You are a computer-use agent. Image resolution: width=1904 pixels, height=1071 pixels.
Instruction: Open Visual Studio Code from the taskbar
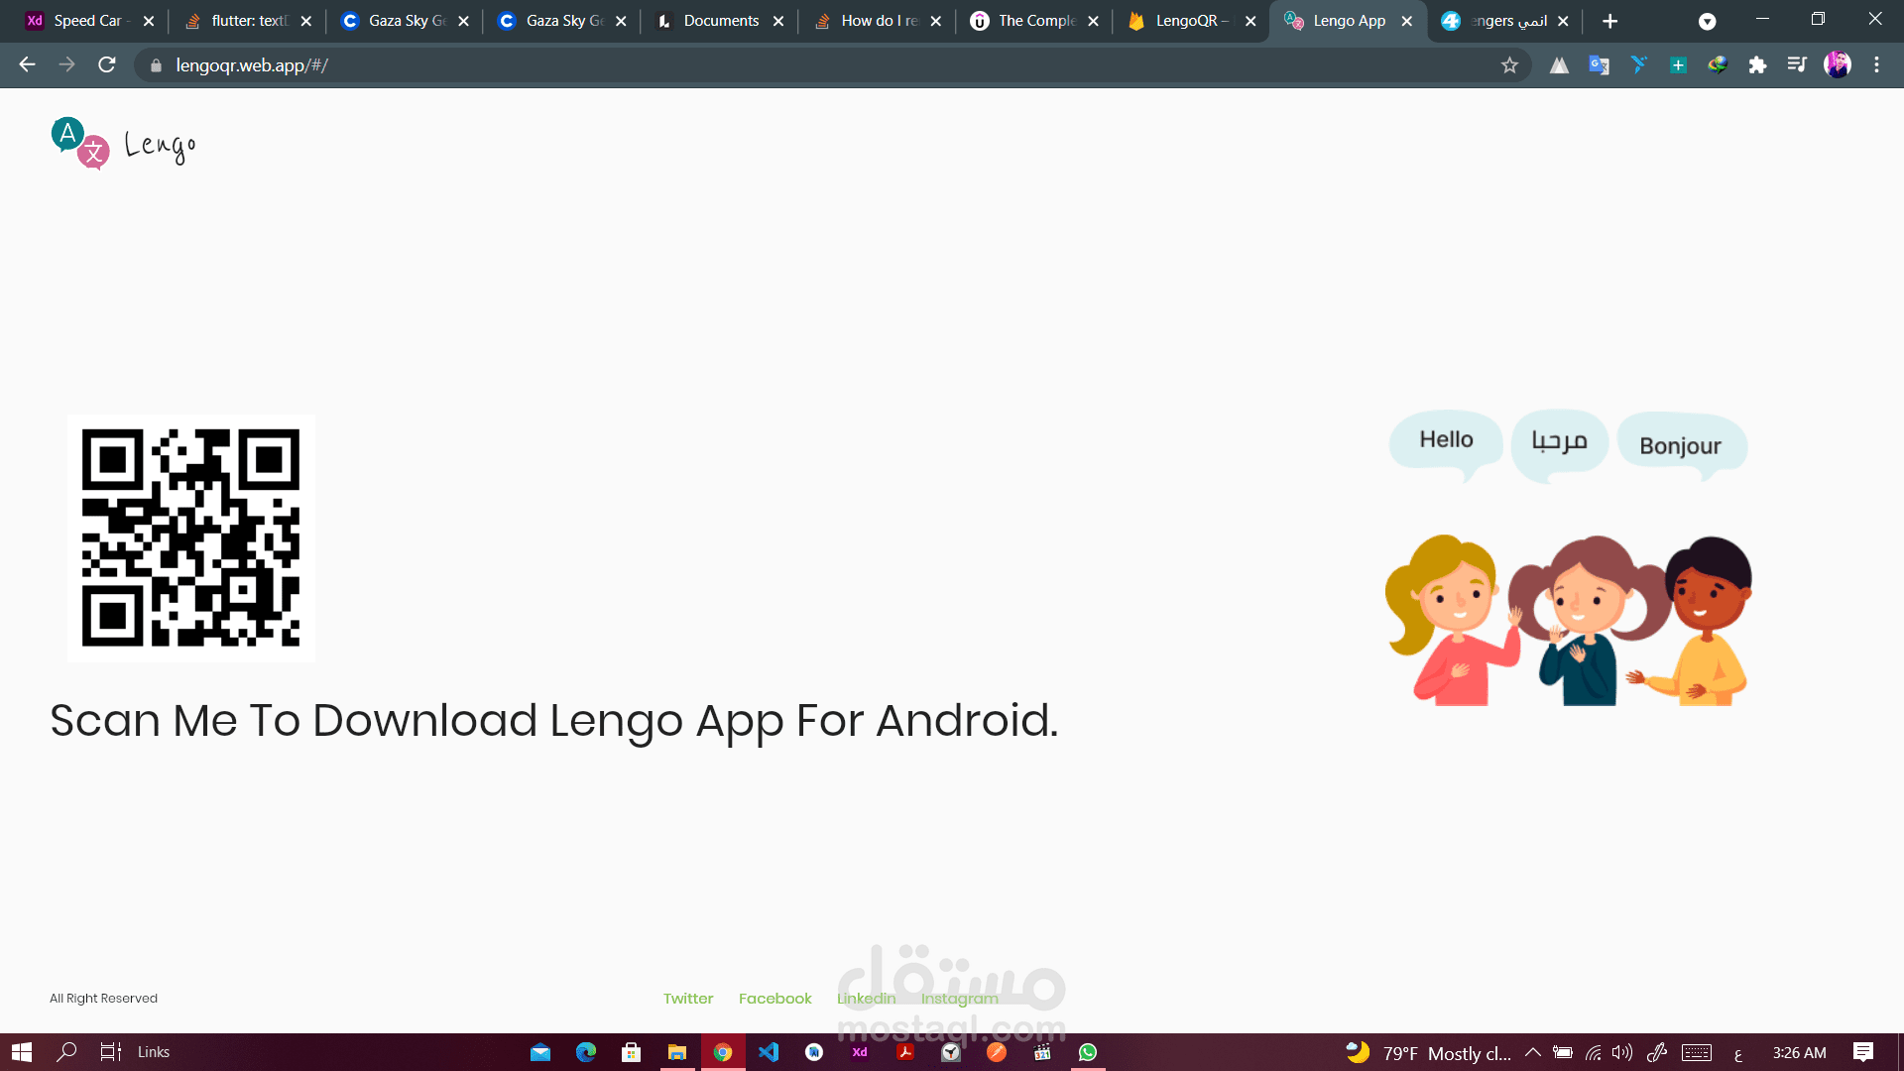tap(769, 1051)
